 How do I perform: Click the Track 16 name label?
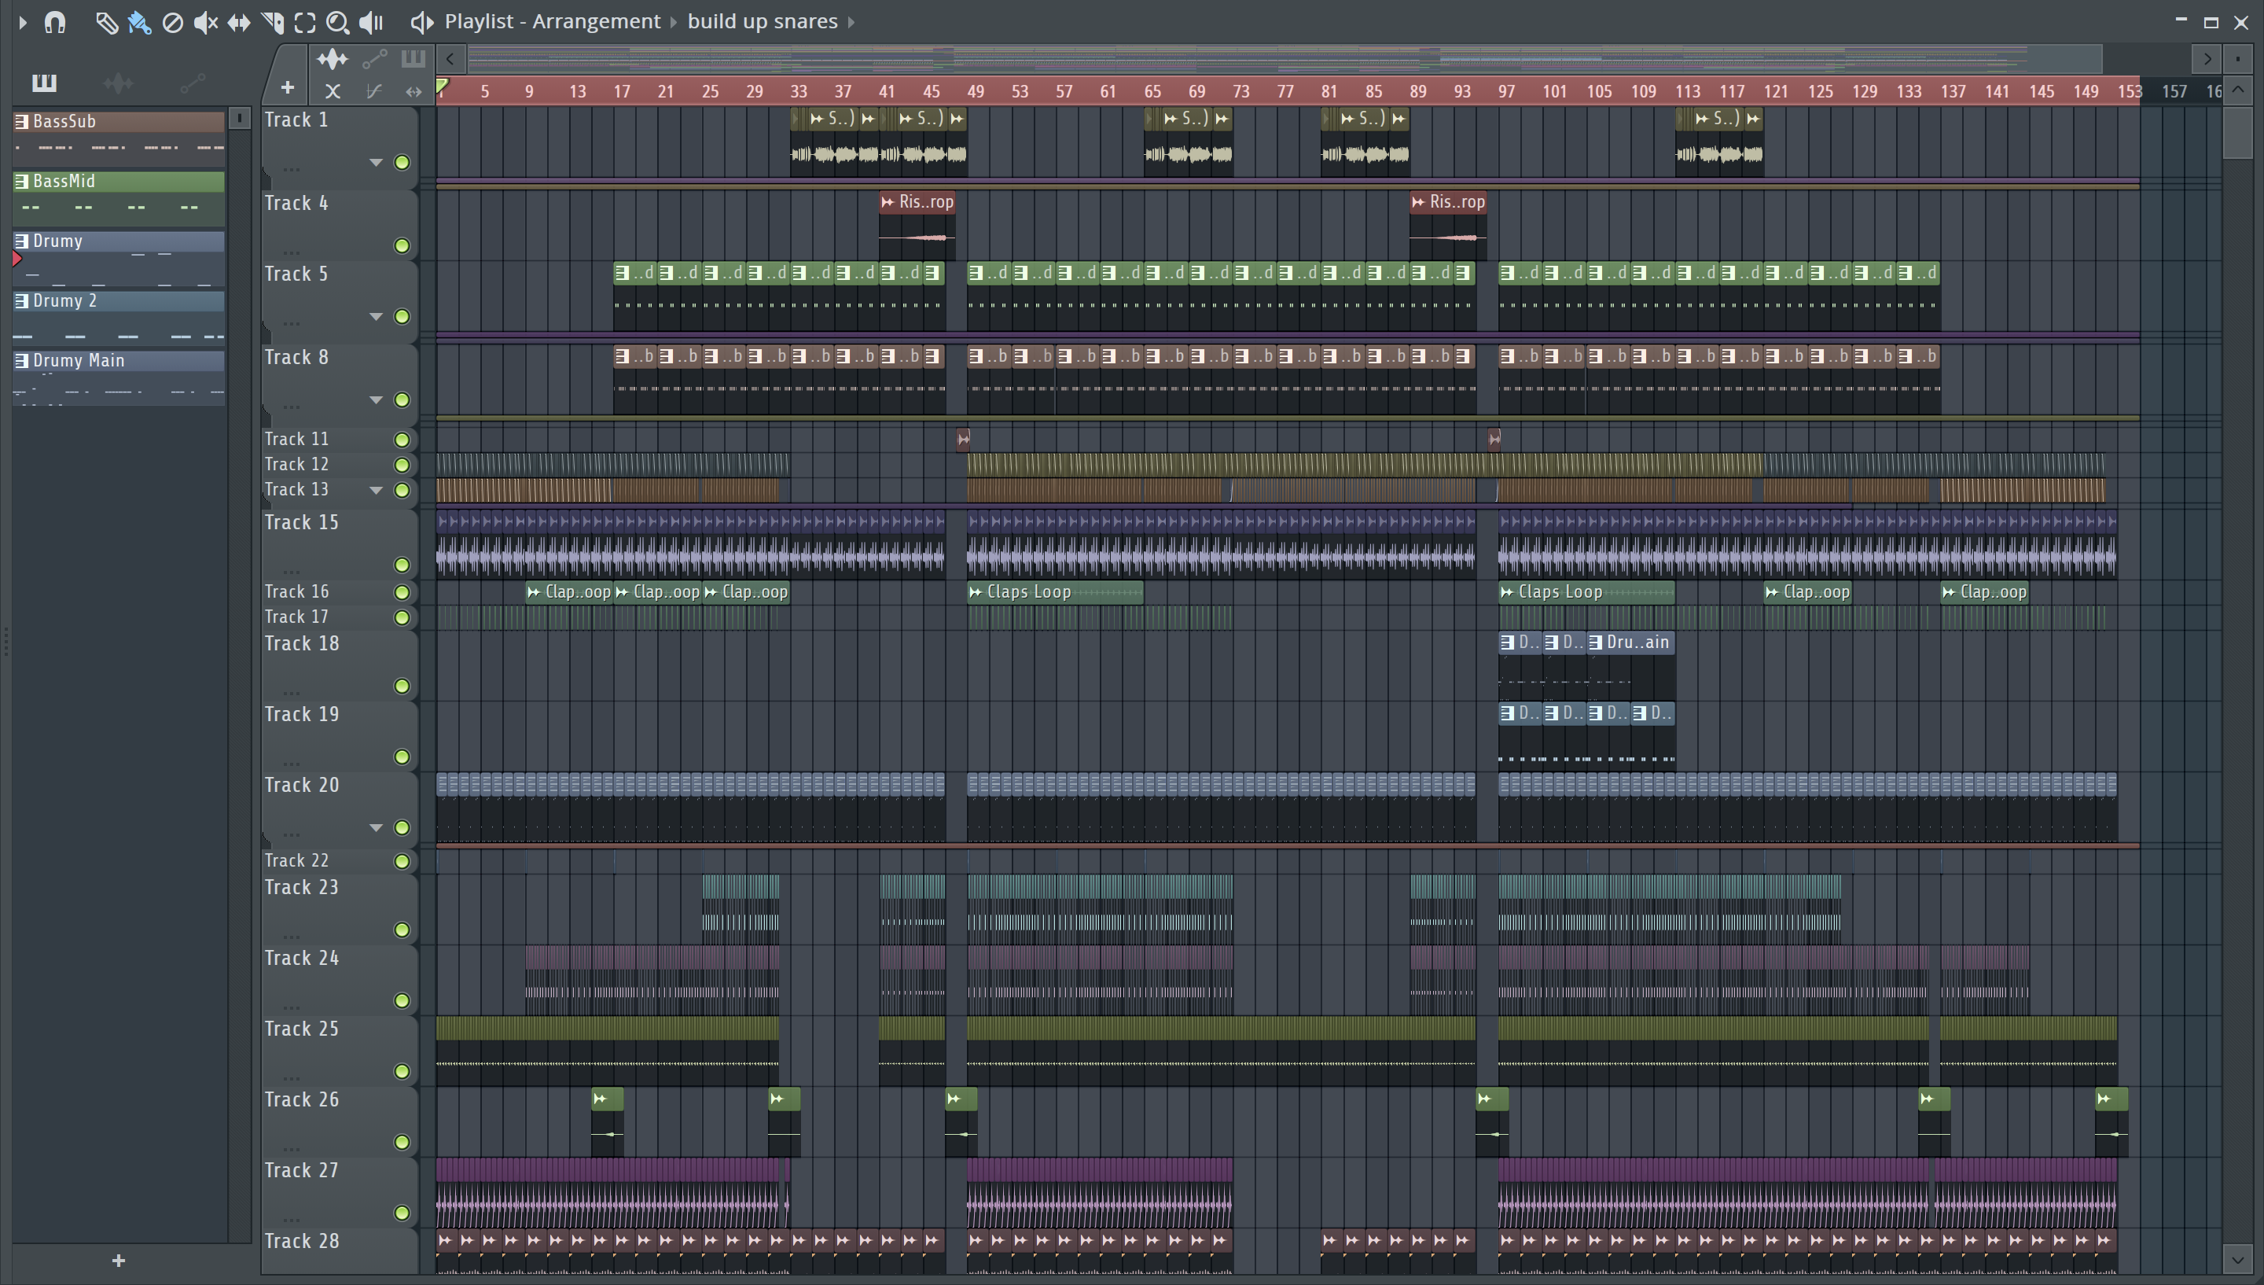tap(296, 591)
